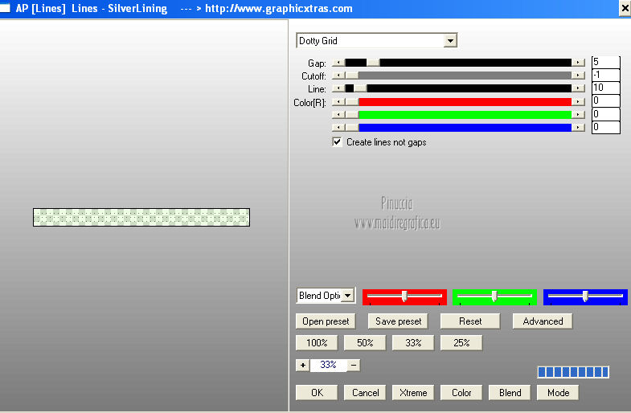Click the blue color slider left arrow

pos(338,128)
